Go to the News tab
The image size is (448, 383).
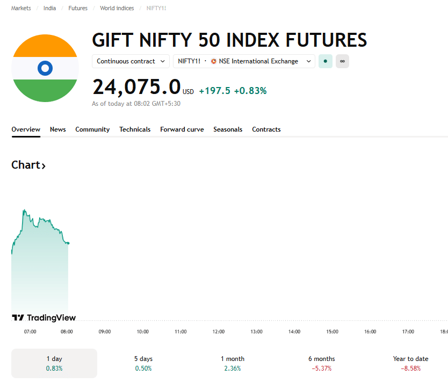coord(58,129)
